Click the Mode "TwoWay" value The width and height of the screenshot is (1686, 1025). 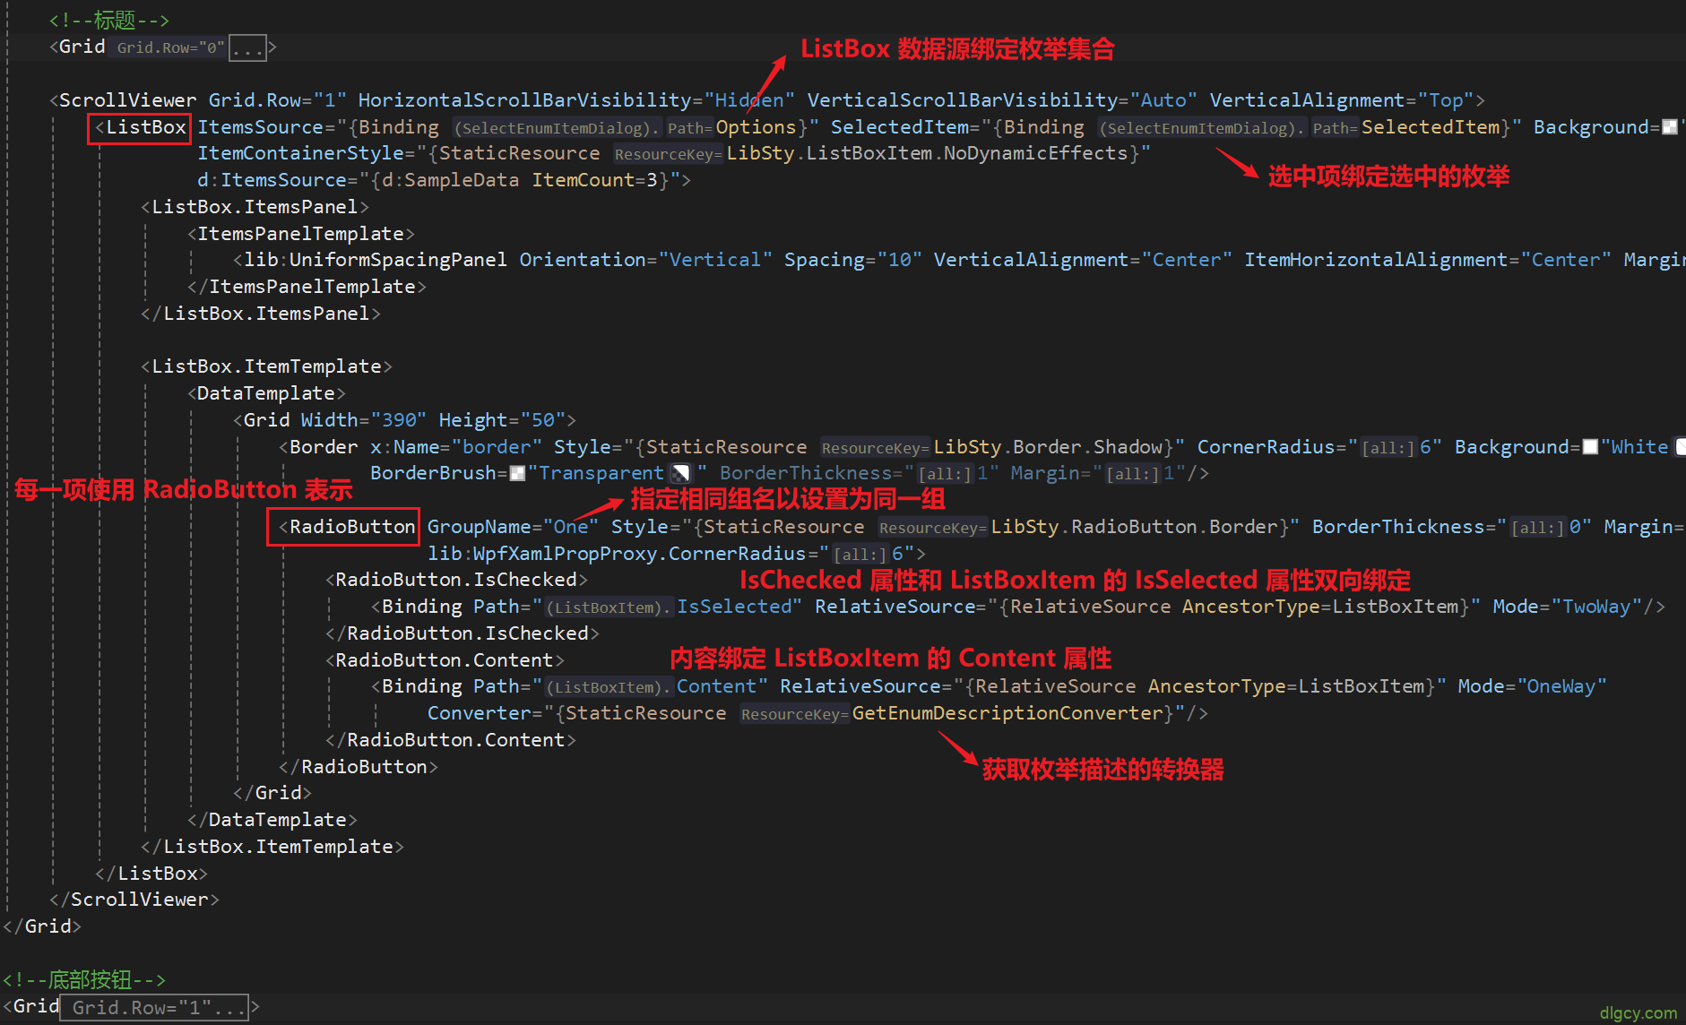[1596, 607]
